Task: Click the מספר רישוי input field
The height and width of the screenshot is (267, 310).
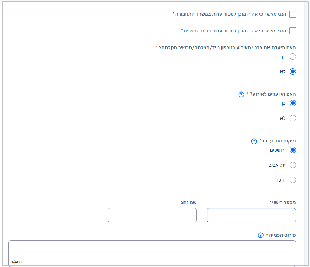Action: point(251,215)
